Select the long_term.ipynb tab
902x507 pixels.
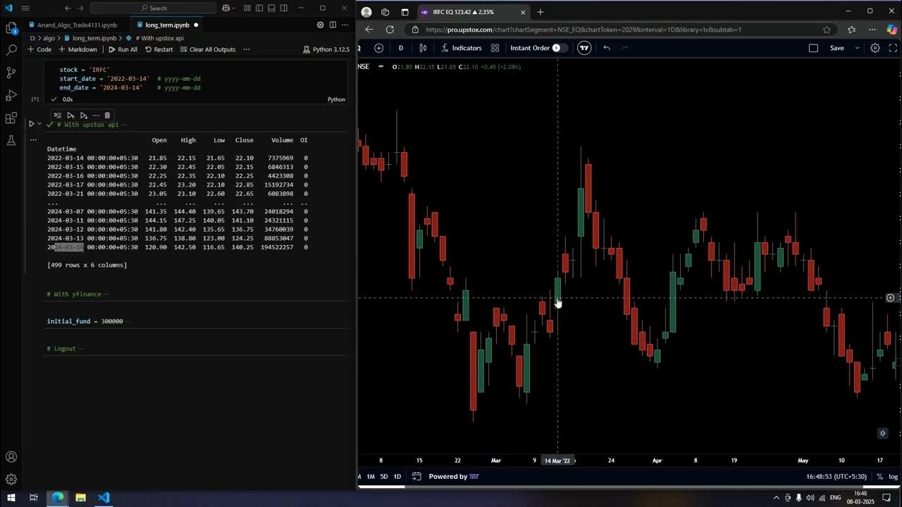166,25
